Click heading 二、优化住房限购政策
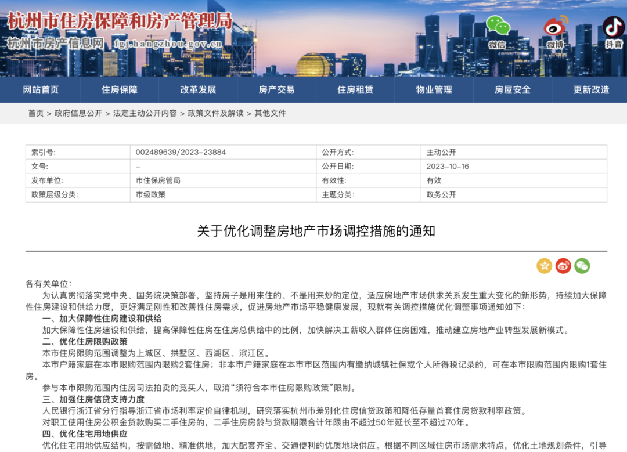 click(x=85, y=342)
